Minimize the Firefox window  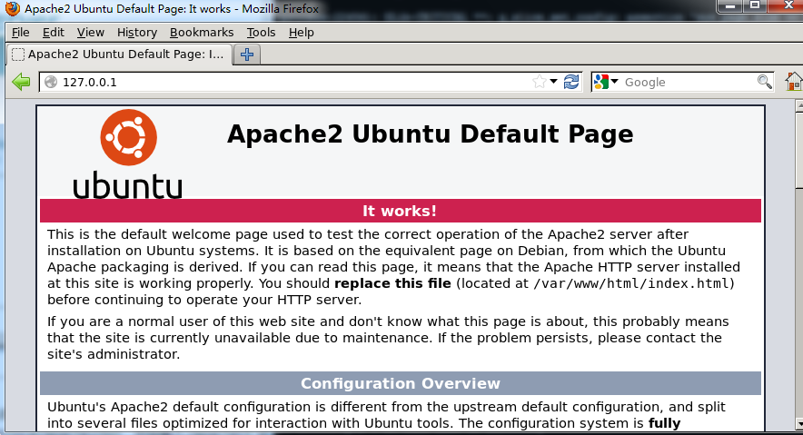tap(730, 6)
